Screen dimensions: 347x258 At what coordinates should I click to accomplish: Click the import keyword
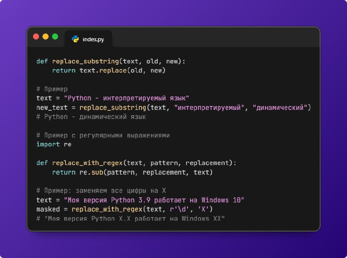pos(48,145)
